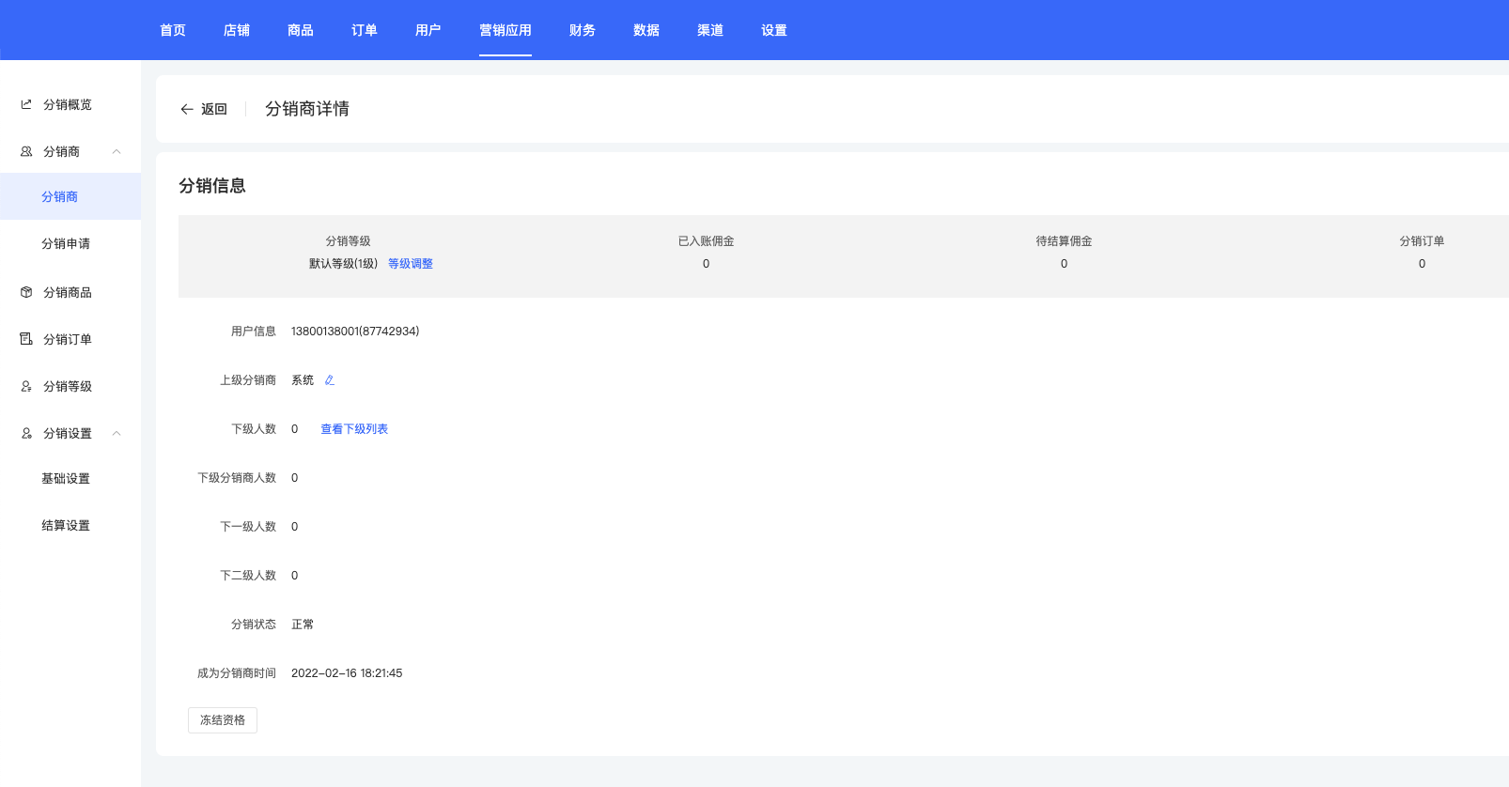The height and width of the screenshot is (787, 1509).
Task: Click the distributor people icon in sidebar
Action: (x=26, y=151)
